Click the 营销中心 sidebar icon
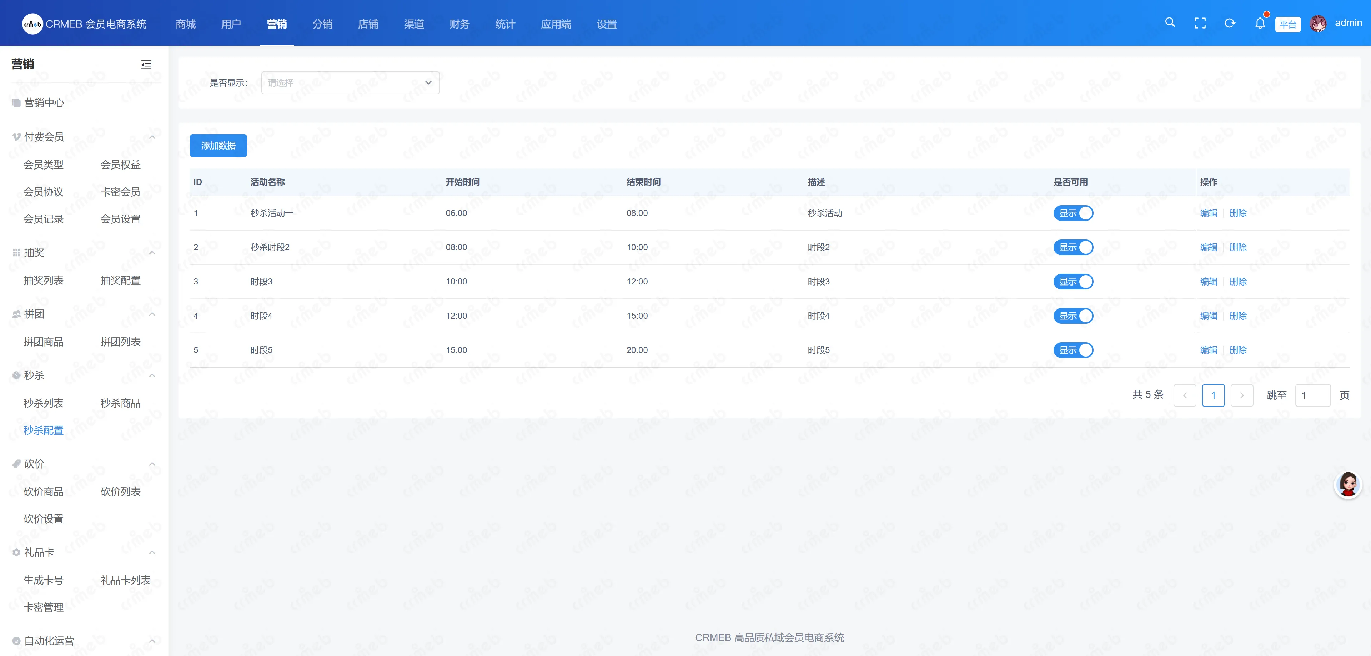The image size is (1371, 656). (x=16, y=103)
